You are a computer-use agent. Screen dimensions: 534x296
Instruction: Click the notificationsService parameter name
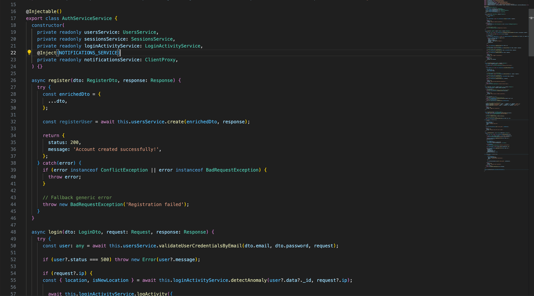pos(112,59)
